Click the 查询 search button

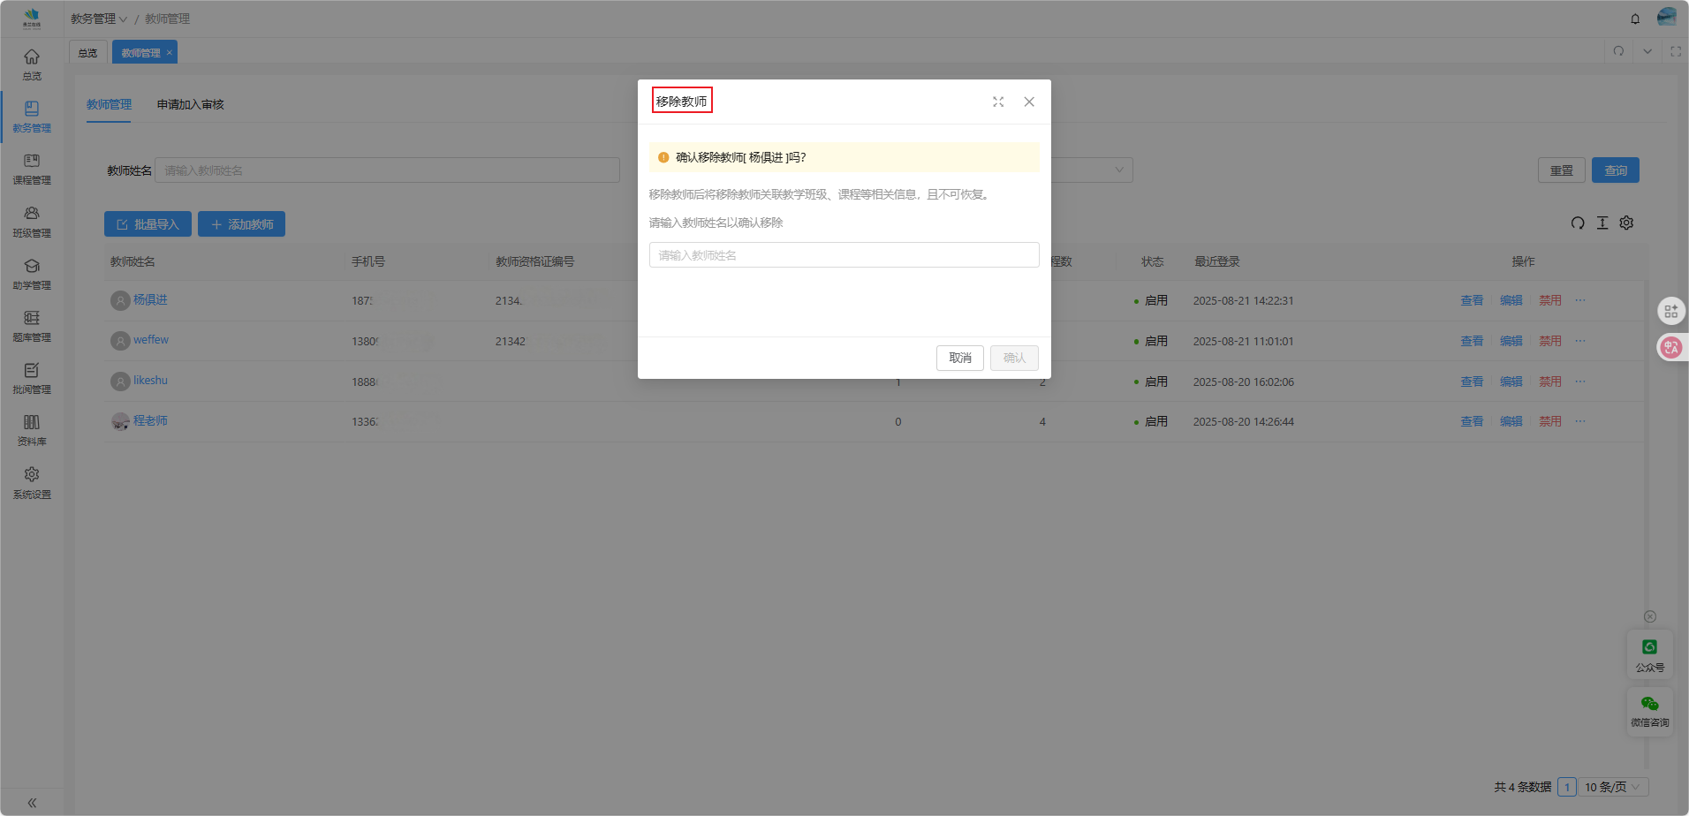[1615, 170]
